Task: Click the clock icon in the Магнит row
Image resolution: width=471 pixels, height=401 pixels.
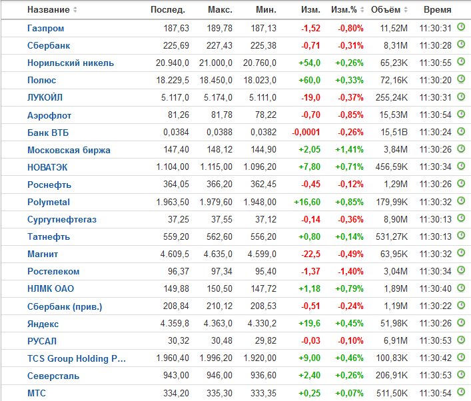Action: click(461, 253)
